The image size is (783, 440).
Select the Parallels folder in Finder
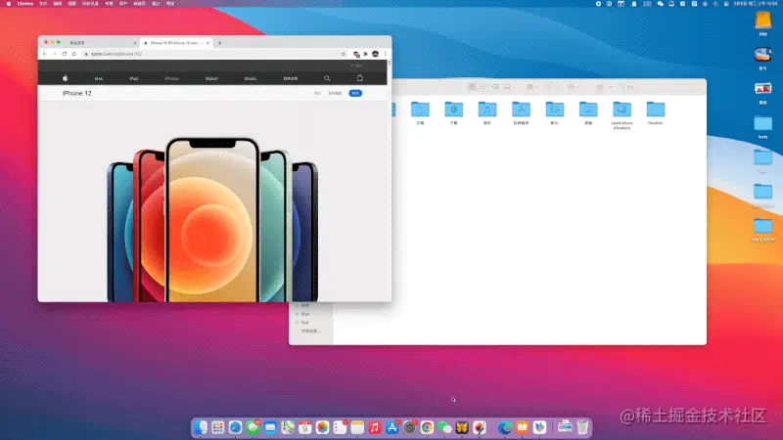[656, 112]
